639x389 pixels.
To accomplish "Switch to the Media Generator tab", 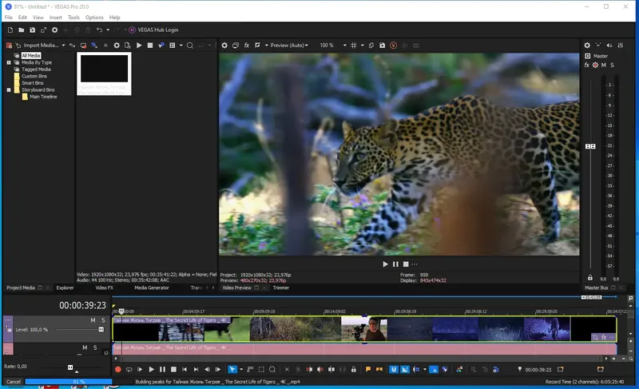I will coord(151,288).
